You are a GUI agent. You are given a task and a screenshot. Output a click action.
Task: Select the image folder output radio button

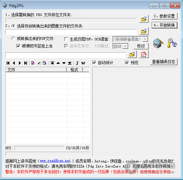(x=13, y=26)
